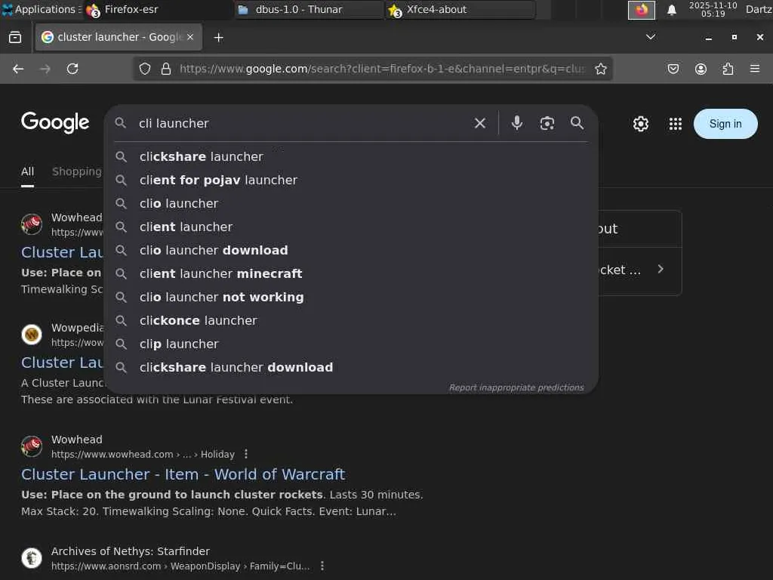This screenshot has height=580, width=773.
Task: Open the Firefox View tab icon
Action: click(15, 38)
